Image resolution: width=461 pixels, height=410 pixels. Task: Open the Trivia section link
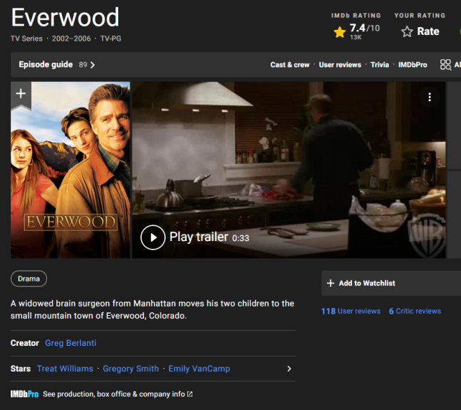point(380,65)
